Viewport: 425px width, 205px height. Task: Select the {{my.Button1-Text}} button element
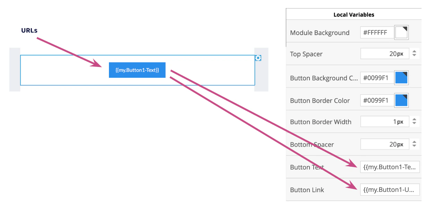point(137,70)
